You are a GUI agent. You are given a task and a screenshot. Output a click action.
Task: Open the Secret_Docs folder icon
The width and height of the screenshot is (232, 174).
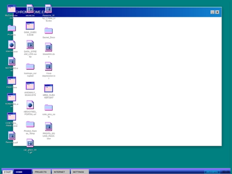49,31
